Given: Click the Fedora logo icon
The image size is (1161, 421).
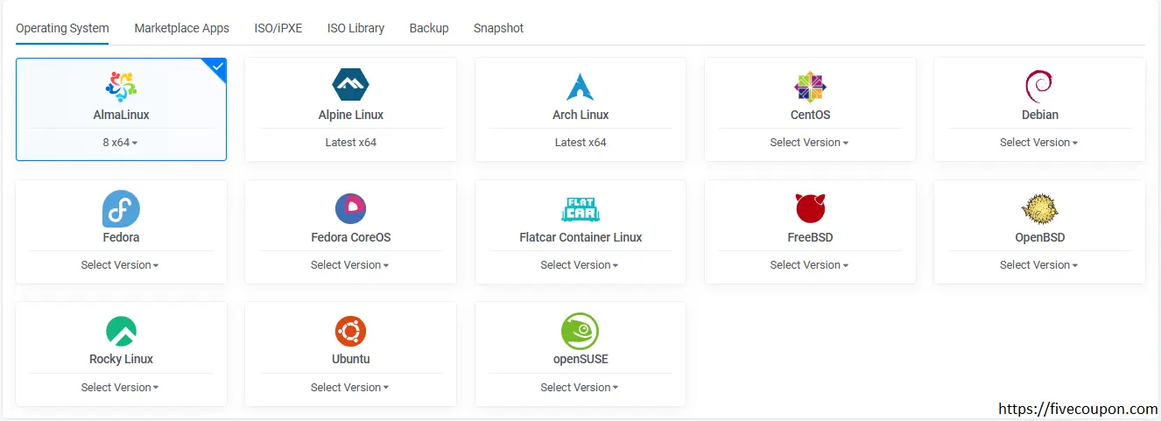Looking at the screenshot, I should click(x=121, y=209).
